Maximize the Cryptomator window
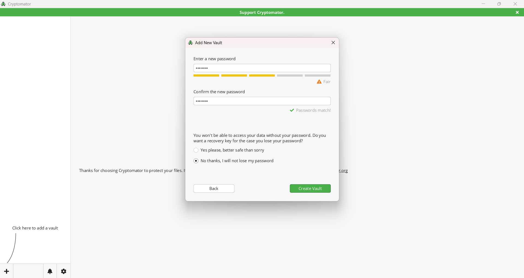Screen dimensions: 524x278 499,4
